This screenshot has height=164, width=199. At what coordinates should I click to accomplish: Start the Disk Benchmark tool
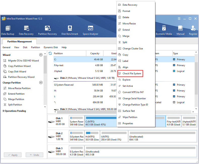tap(70, 30)
